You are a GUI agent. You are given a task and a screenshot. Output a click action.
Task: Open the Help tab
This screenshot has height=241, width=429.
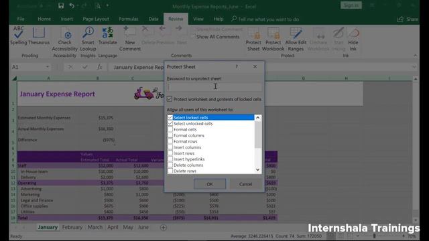[219, 19]
